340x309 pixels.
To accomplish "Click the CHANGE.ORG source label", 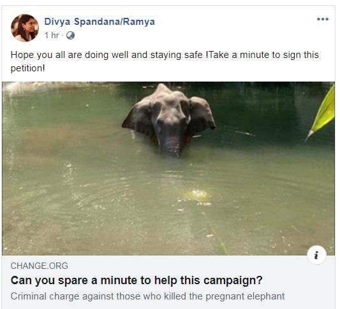I will [40, 266].
